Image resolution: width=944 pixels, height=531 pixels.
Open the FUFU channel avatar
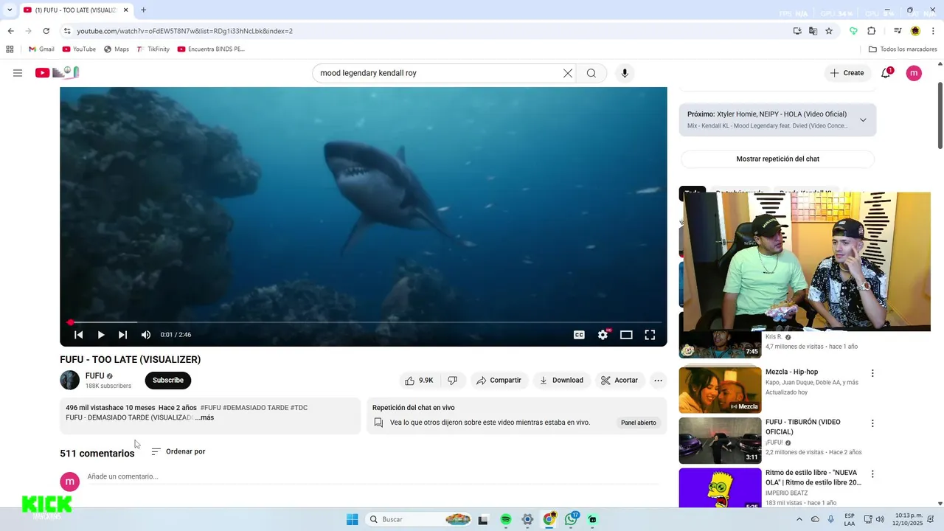[x=69, y=381]
